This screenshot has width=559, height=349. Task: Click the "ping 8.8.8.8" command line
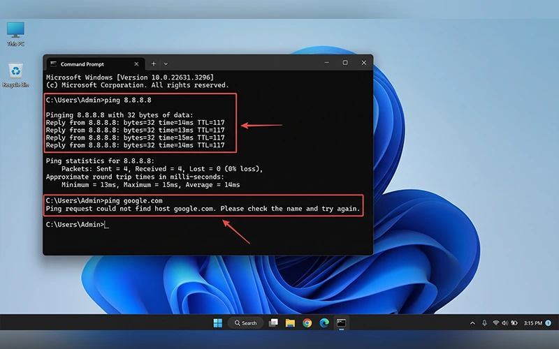point(99,100)
